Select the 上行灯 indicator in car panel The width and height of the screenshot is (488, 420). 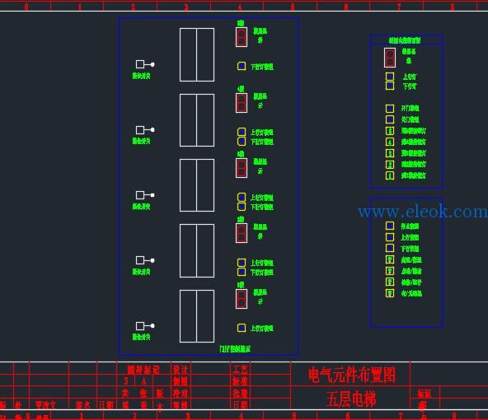[x=390, y=77]
